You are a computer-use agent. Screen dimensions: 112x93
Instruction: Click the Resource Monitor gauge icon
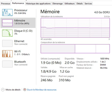point(25,90)
